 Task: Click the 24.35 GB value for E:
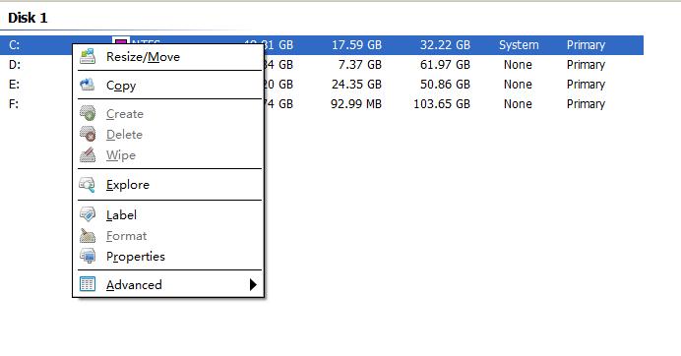pos(356,85)
